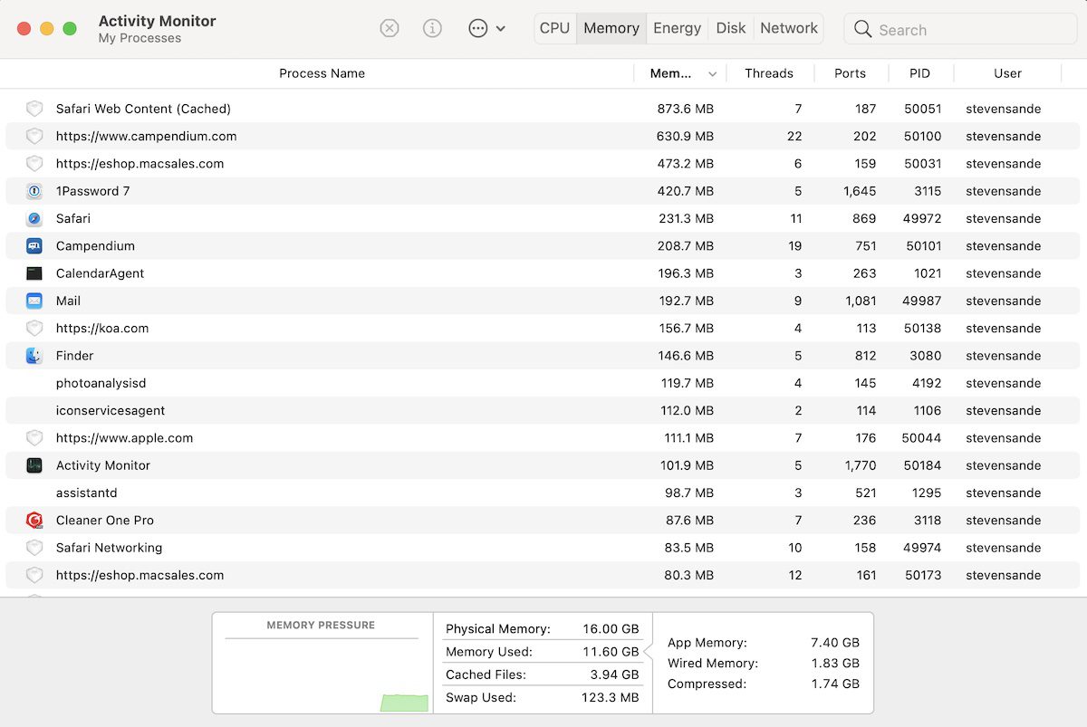The width and height of the screenshot is (1087, 727).
Task: Switch to the CPU tab
Action: coord(554,28)
